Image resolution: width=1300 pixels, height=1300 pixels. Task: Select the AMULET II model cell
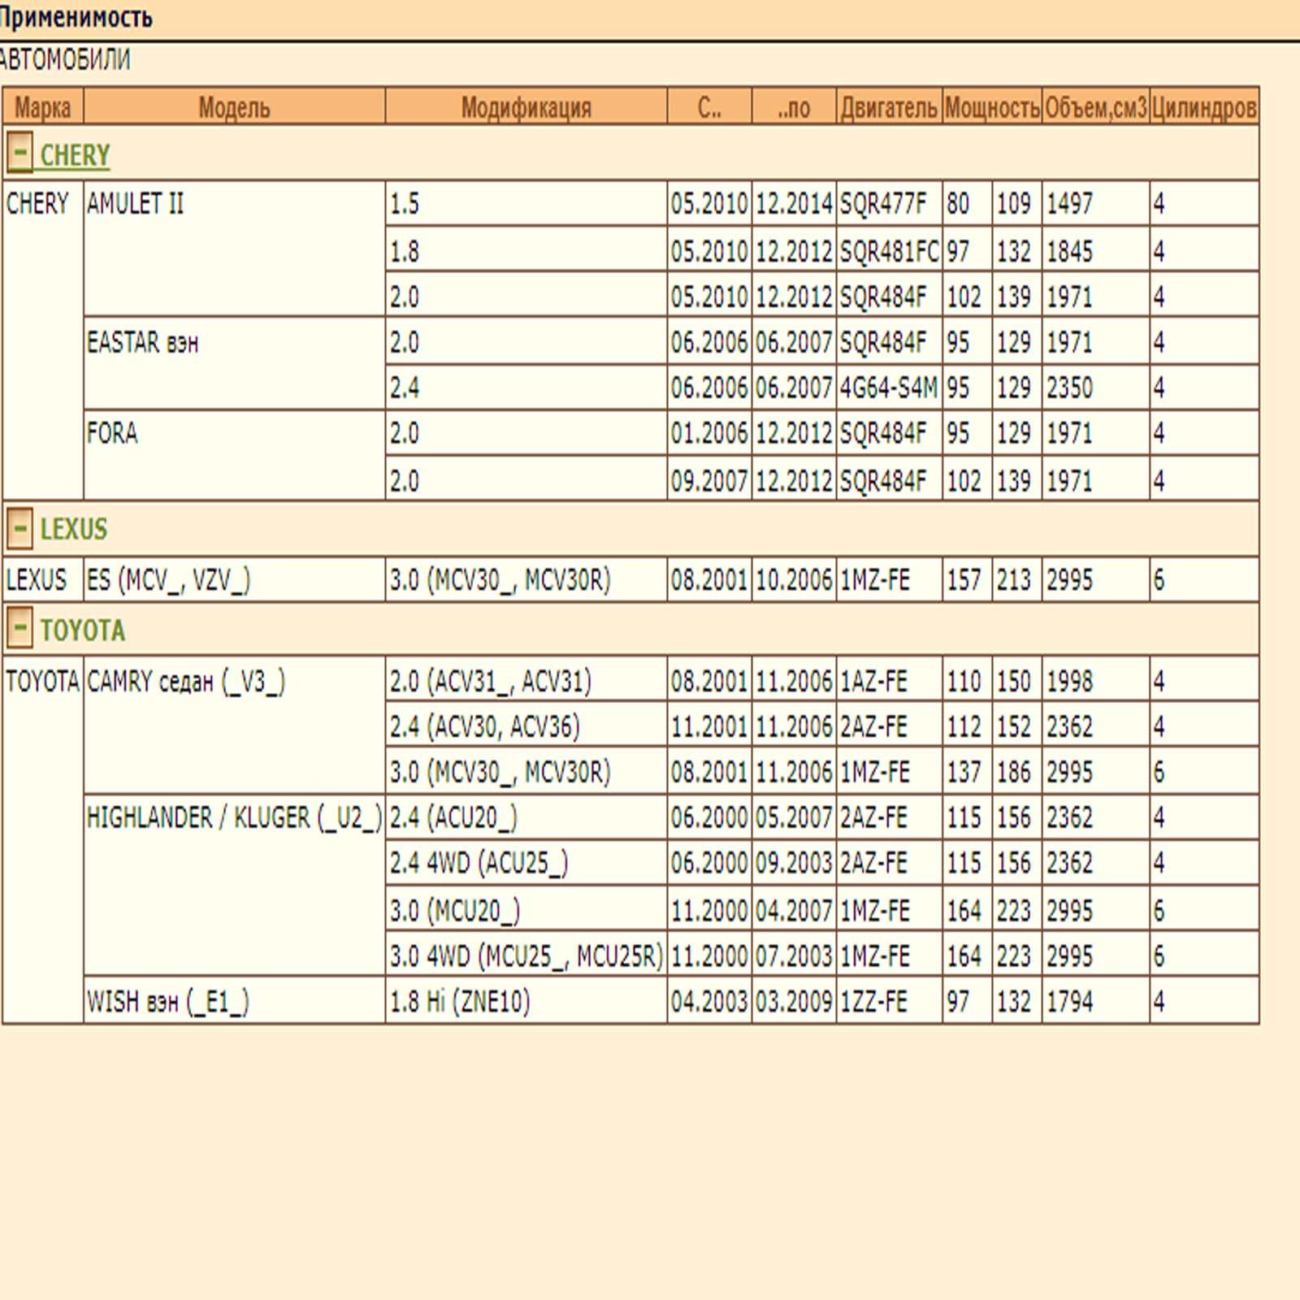234,248
